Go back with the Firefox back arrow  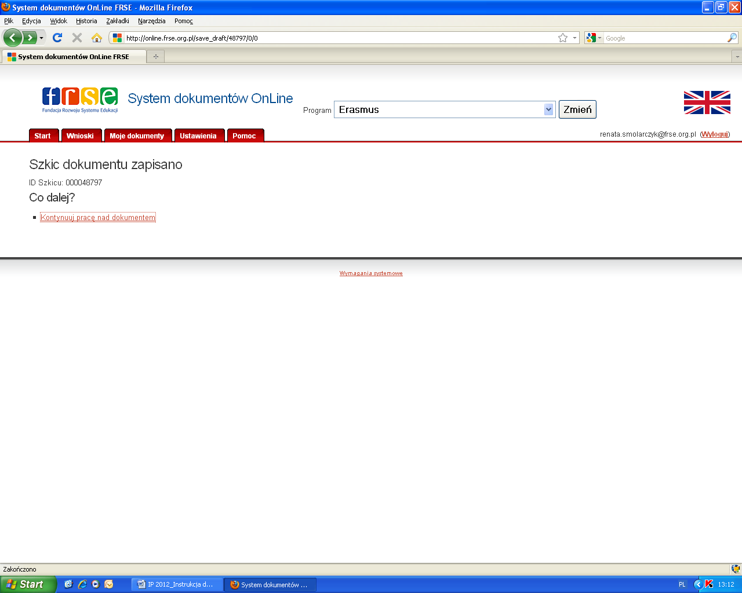click(12, 38)
